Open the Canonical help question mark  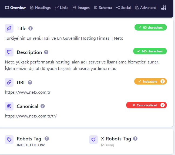click(43, 106)
